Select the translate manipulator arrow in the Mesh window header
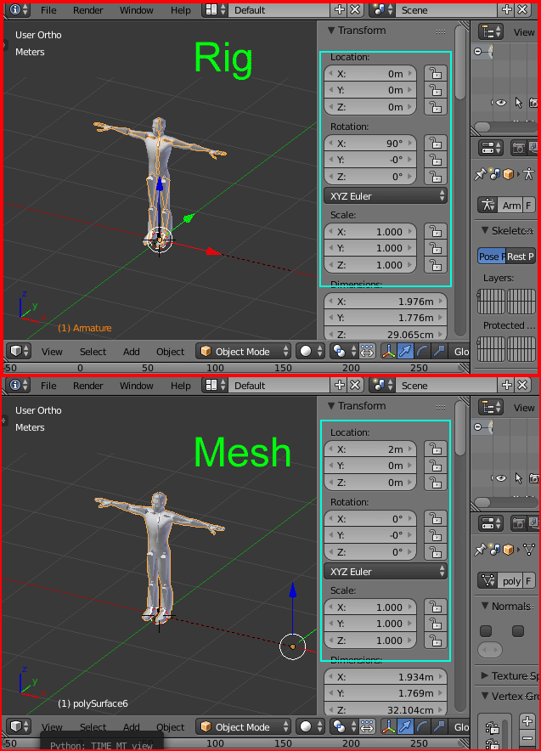The width and height of the screenshot is (541, 751). 407,726
